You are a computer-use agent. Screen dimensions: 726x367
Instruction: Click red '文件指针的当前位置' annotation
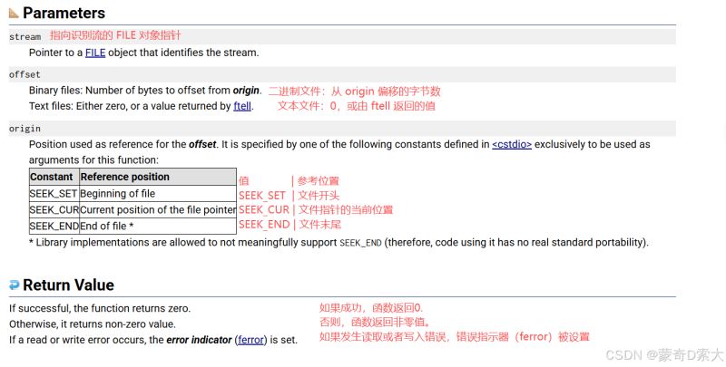346,210
